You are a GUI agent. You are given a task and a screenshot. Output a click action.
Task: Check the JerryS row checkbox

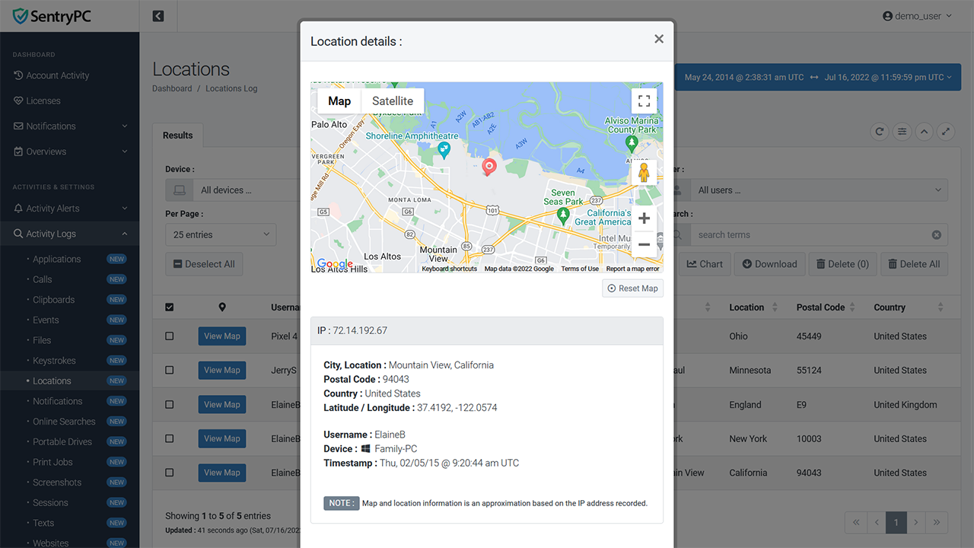point(169,370)
